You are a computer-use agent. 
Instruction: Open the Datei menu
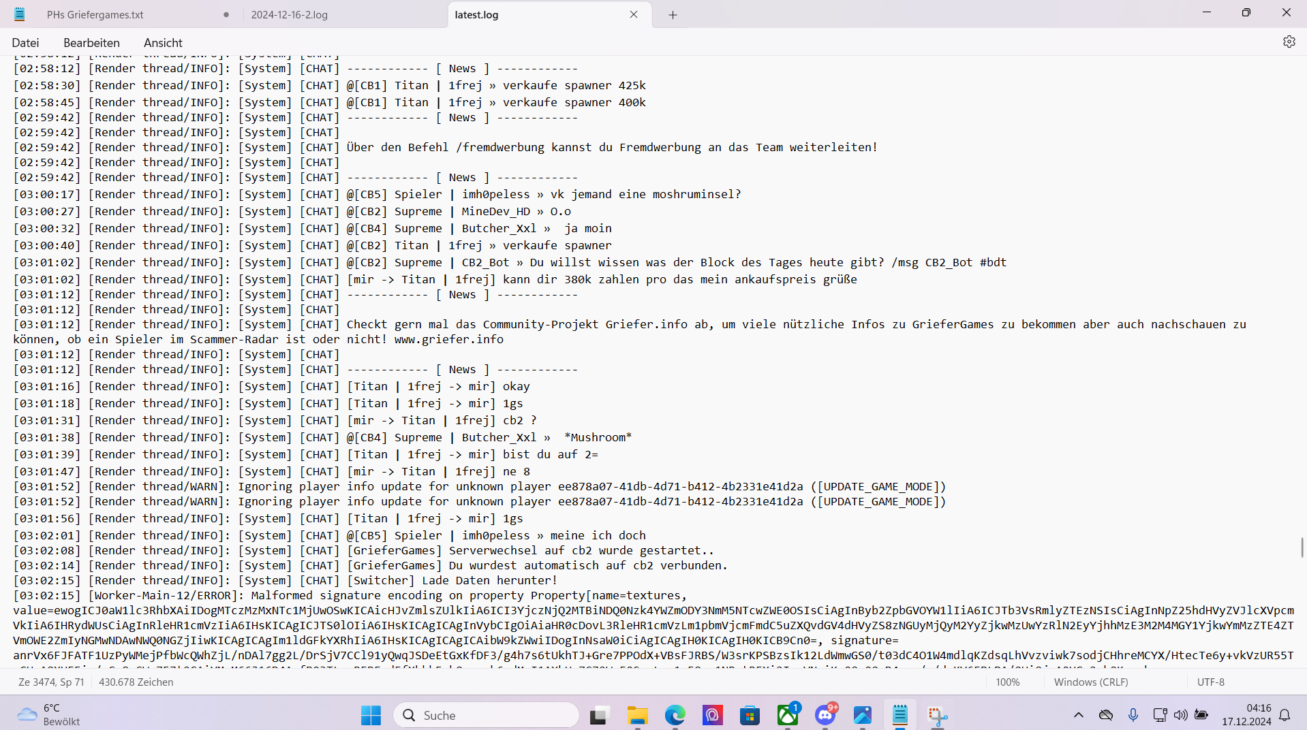click(x=25, y=42)
